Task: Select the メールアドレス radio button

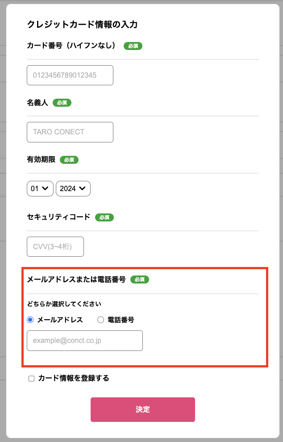Action: coord(30,320)
